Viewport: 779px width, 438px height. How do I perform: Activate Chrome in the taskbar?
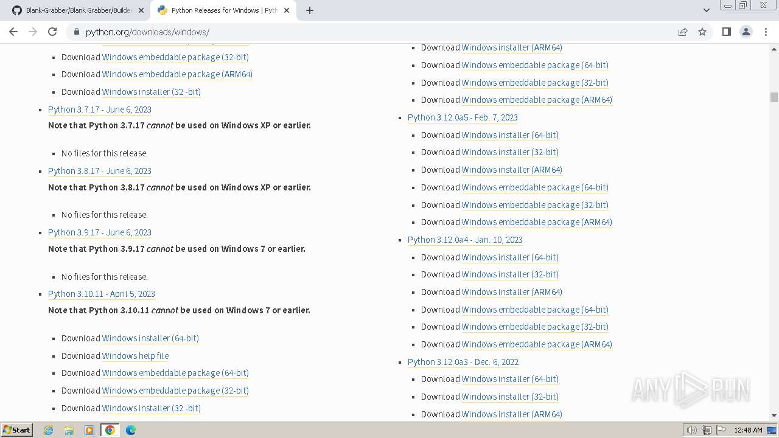110,430
